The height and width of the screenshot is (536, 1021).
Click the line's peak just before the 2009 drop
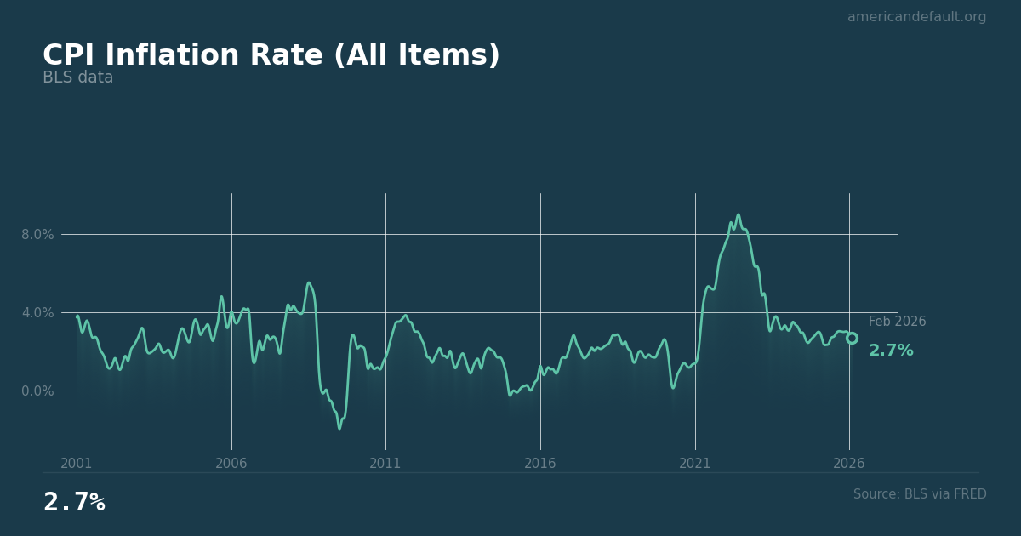tap(309, 282)
